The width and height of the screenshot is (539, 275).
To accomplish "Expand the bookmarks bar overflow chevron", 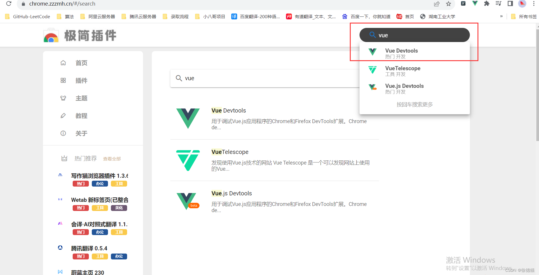I will (x=501, y=16).
